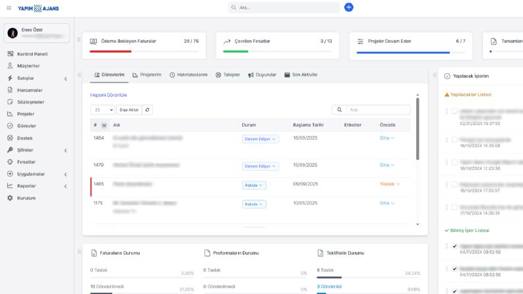
Task: Click the Başlama Tarihi column header
Action: 308,125
